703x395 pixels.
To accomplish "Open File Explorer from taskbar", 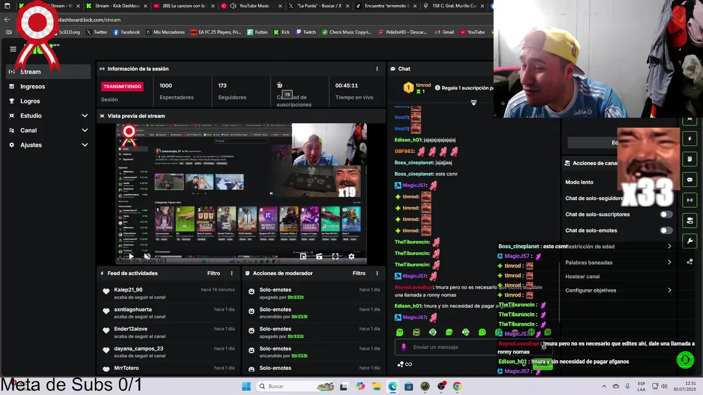I will (x=377, y=386).
